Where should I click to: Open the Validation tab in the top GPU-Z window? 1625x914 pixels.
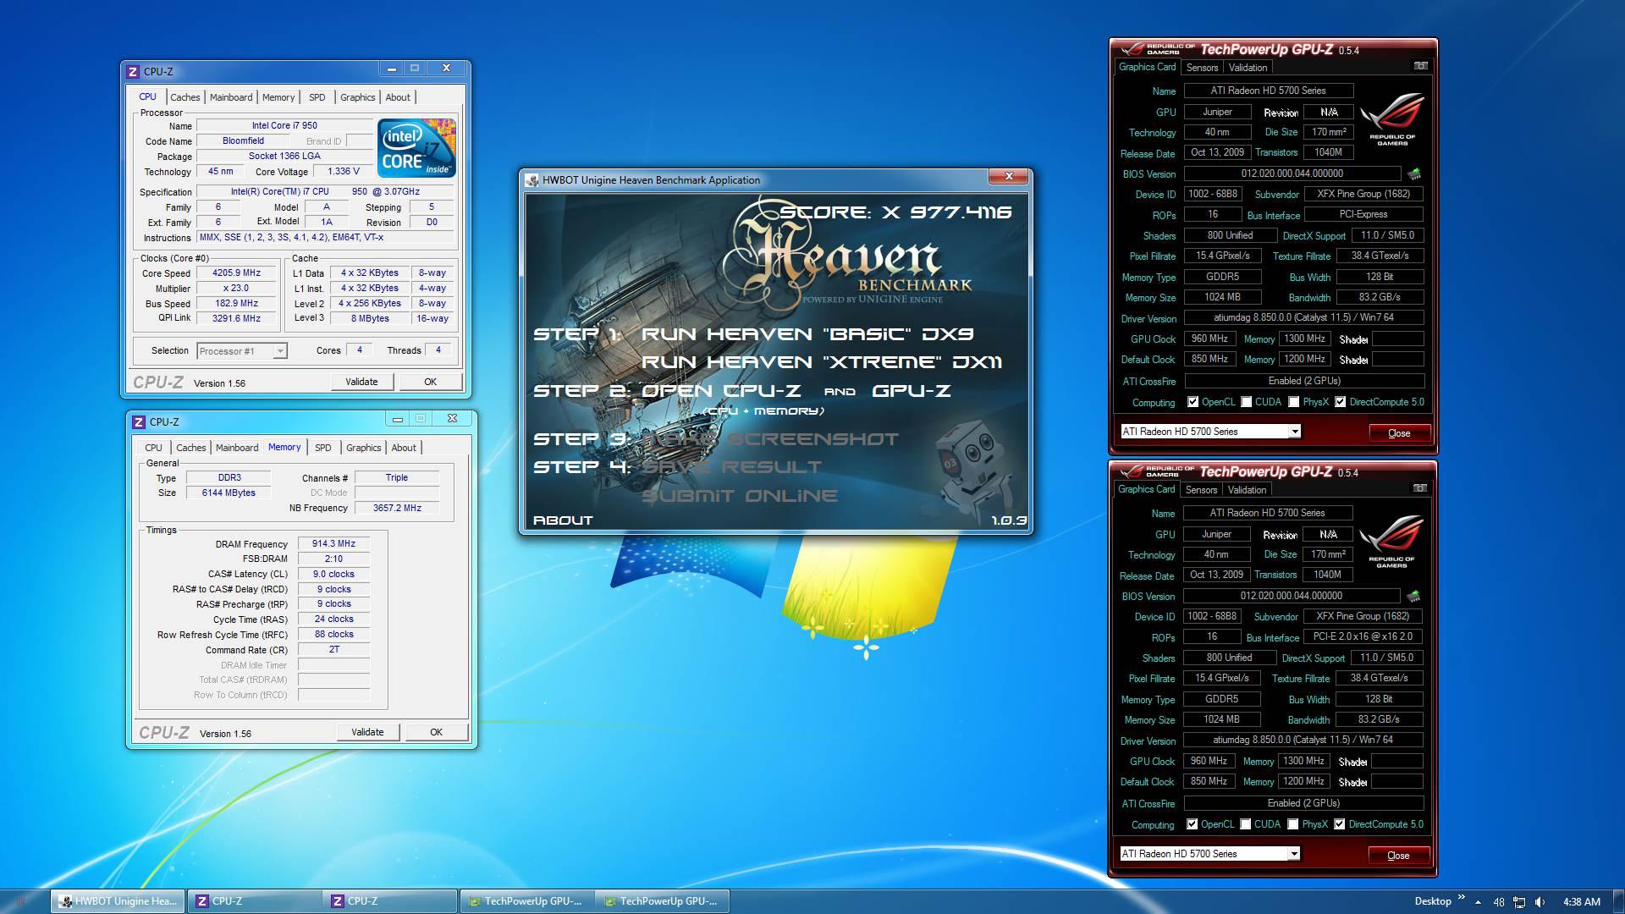1248,68
